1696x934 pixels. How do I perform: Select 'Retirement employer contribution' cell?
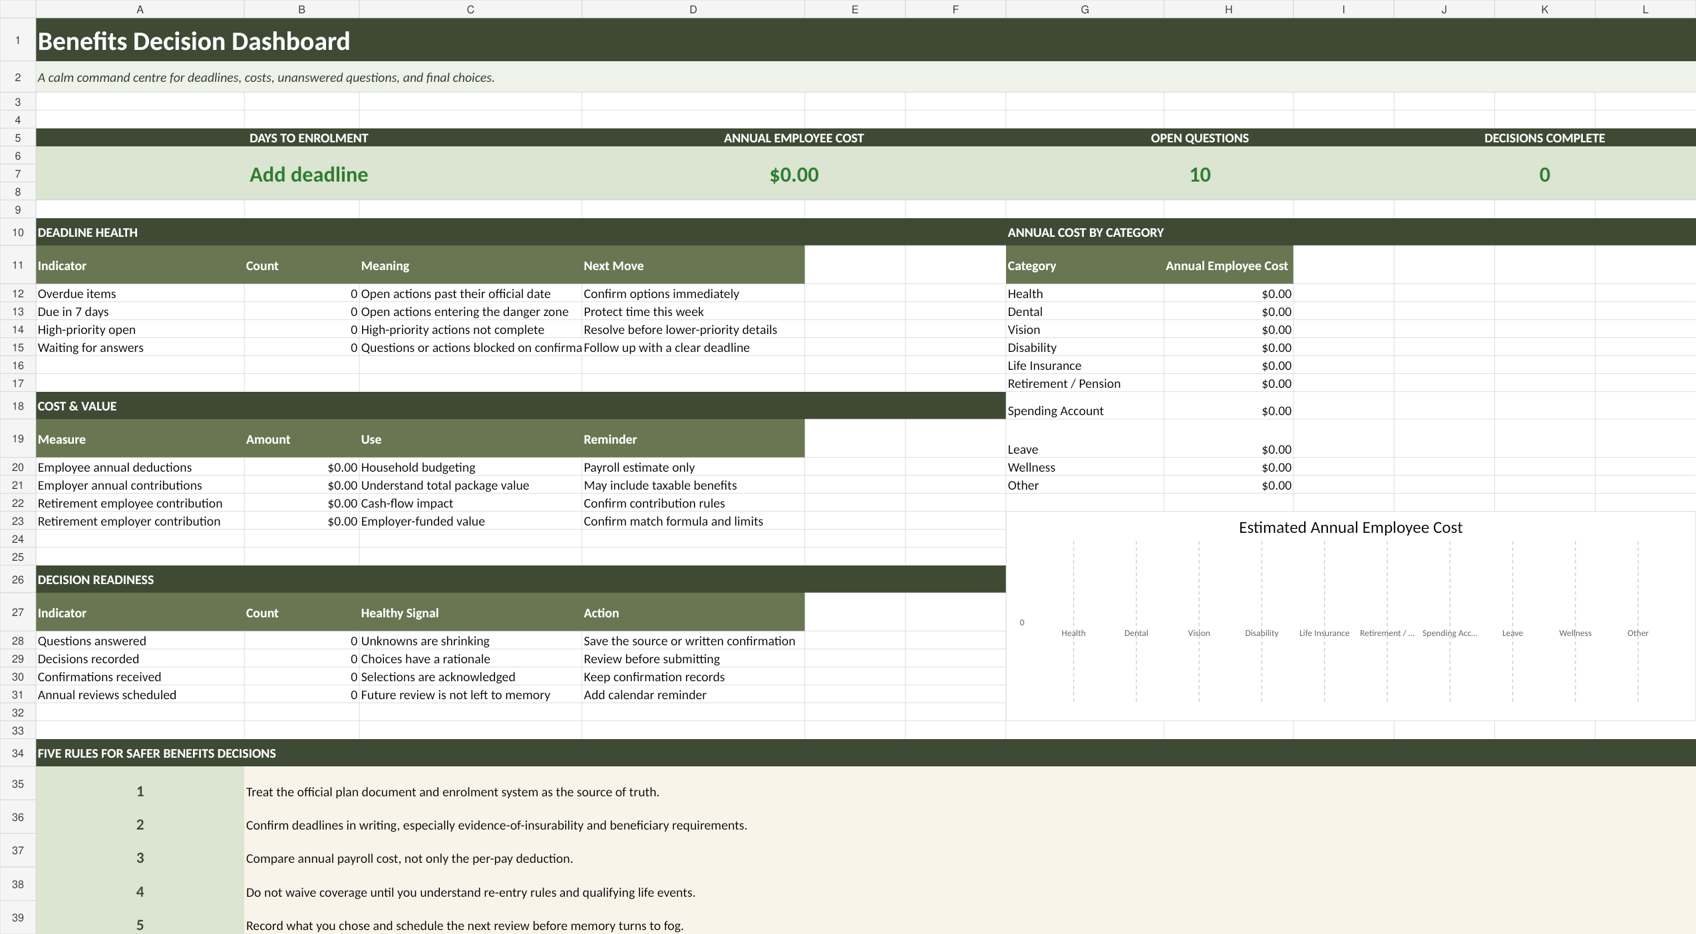(140, 522)
